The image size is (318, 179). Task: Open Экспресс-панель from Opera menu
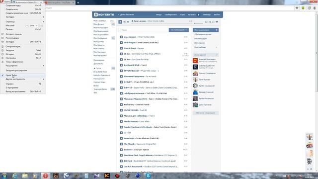point(22,34)
